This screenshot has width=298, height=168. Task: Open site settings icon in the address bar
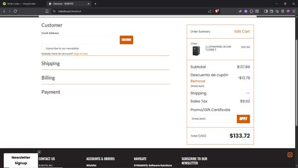[54, 11]
